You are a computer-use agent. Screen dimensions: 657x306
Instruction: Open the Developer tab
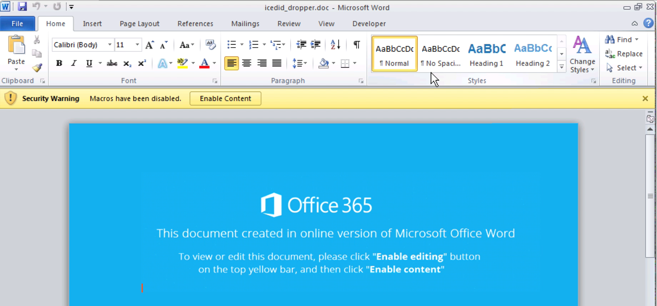(x=369, y=24)
